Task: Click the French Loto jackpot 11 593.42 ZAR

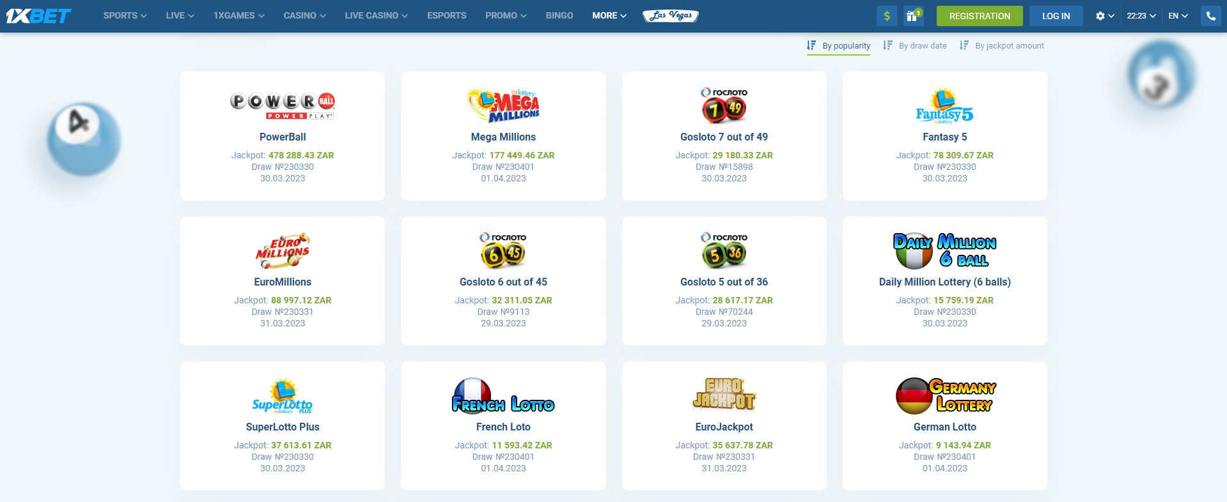Action: click(522, 445)
